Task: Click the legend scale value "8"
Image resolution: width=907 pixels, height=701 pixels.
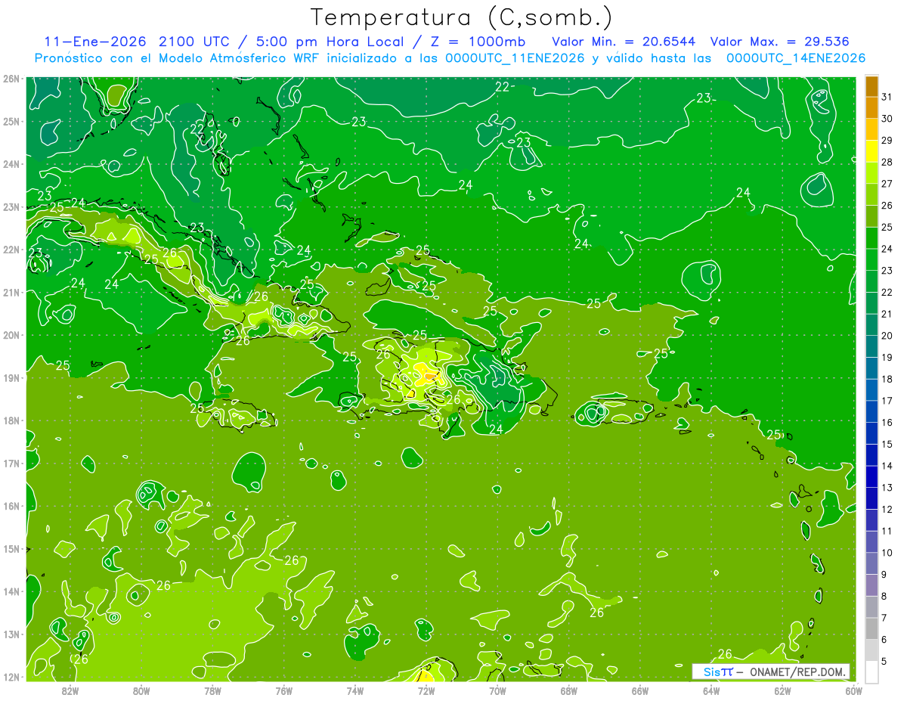Action: click(x=884, y=596)
